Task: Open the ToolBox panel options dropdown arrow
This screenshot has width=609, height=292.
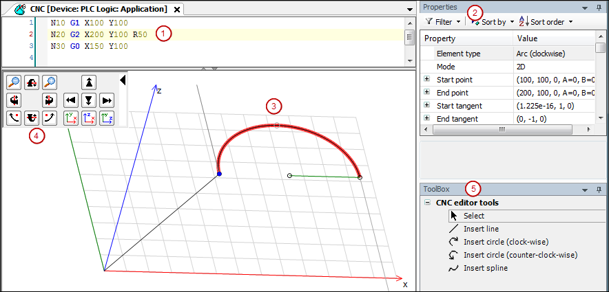Action: click(x=585, y=190)
